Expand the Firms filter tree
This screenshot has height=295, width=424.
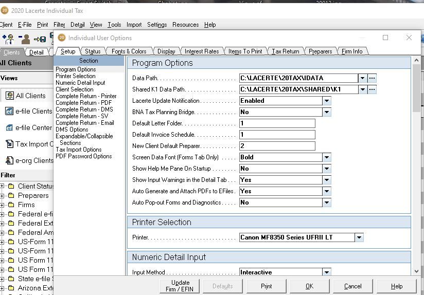click(2, 205)
